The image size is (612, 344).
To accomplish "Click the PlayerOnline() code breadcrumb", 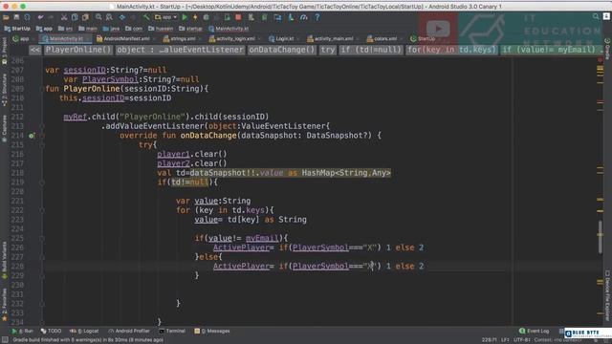I will point(78,50).
